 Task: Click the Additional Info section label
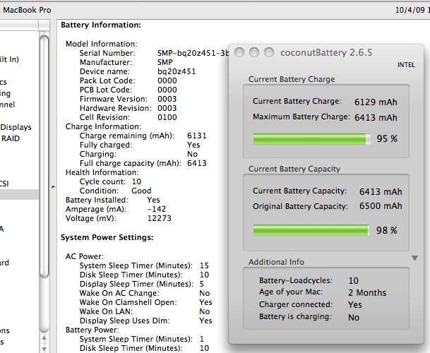pyautogui.click(x=276, y=262)
